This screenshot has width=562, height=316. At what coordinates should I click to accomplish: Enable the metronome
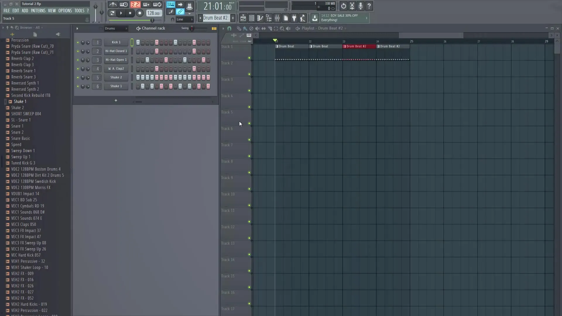tap(112, 5)
